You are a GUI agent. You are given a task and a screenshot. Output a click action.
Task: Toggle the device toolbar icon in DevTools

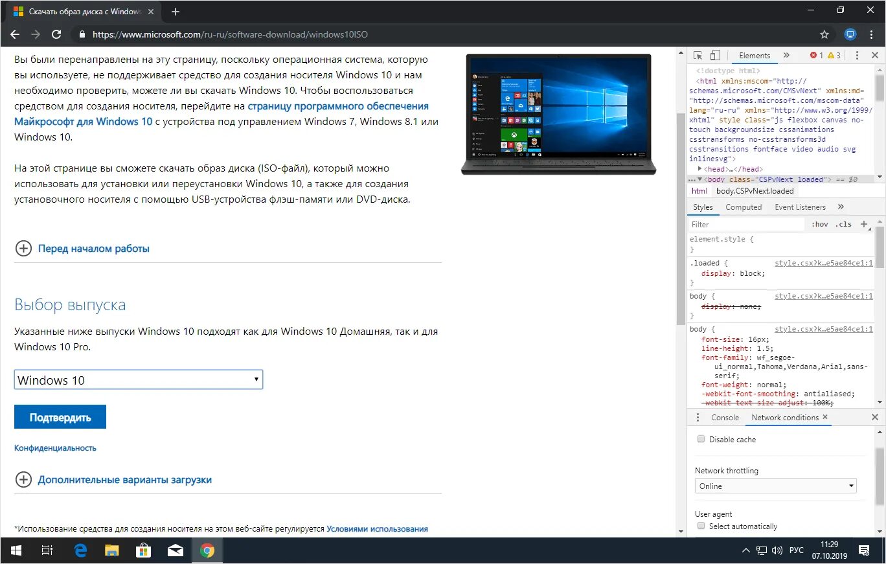click(715, 56)
